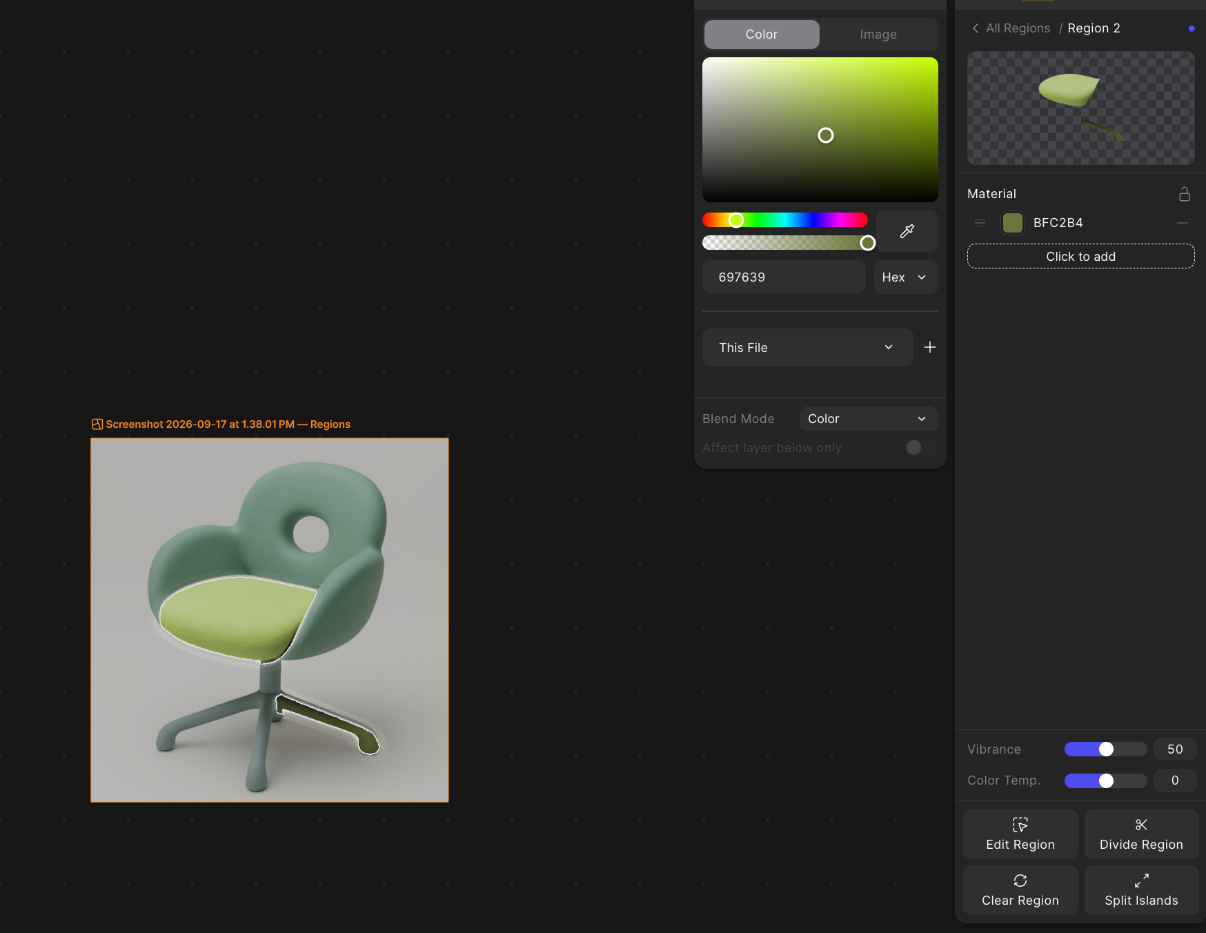
Task: Click the Screenshot Regions layer title
Action: pos(228,424)
